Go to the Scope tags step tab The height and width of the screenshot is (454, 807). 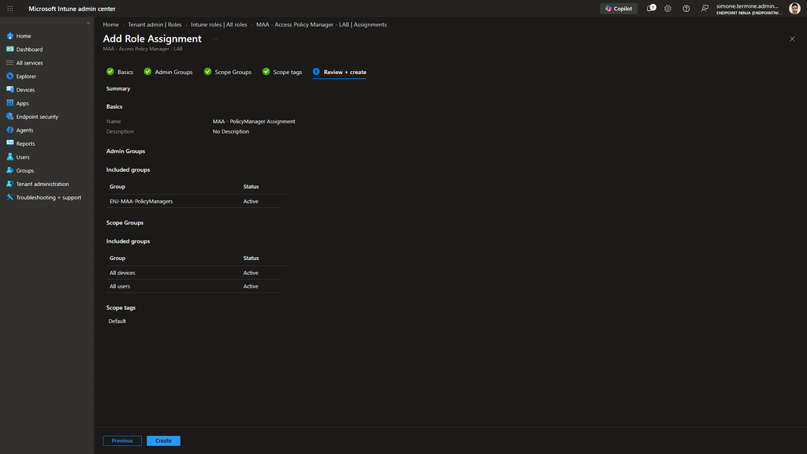click(x=282, y=72)
